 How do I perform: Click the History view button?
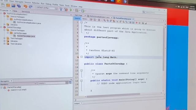tap(85, 19)
